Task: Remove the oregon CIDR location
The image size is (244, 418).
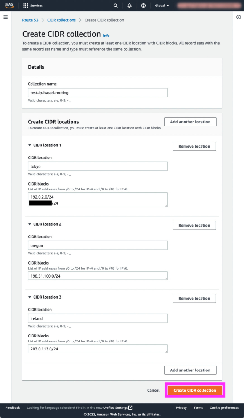Action: 194,226
